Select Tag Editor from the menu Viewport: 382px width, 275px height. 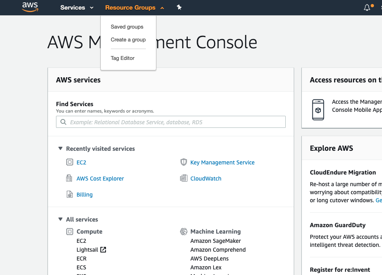122,58
